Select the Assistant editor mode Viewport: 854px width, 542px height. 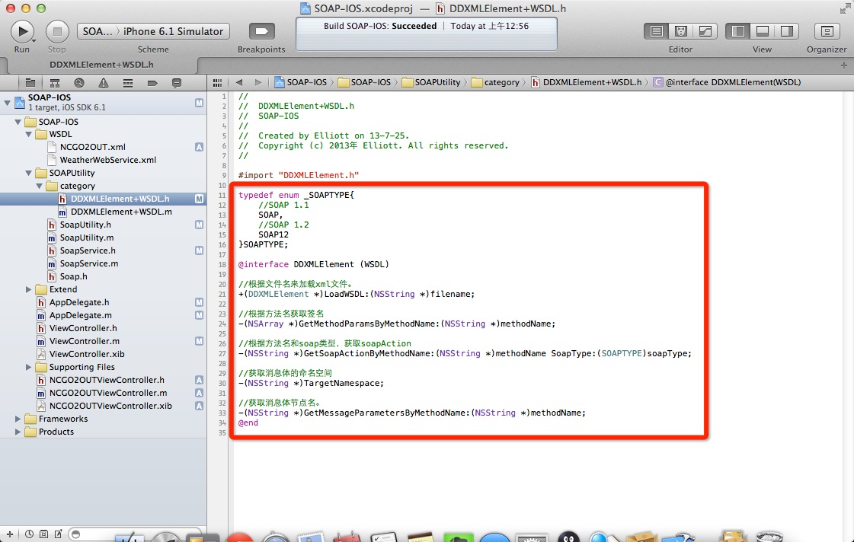pos(681,31)
